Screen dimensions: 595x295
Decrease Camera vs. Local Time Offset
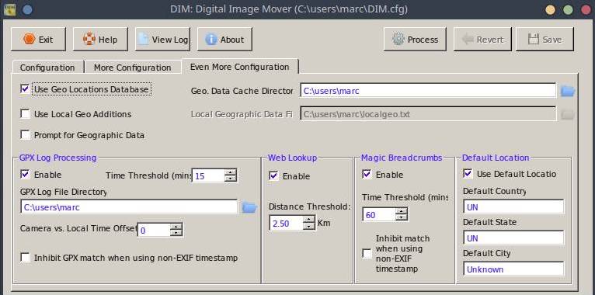tap(176, 233)
